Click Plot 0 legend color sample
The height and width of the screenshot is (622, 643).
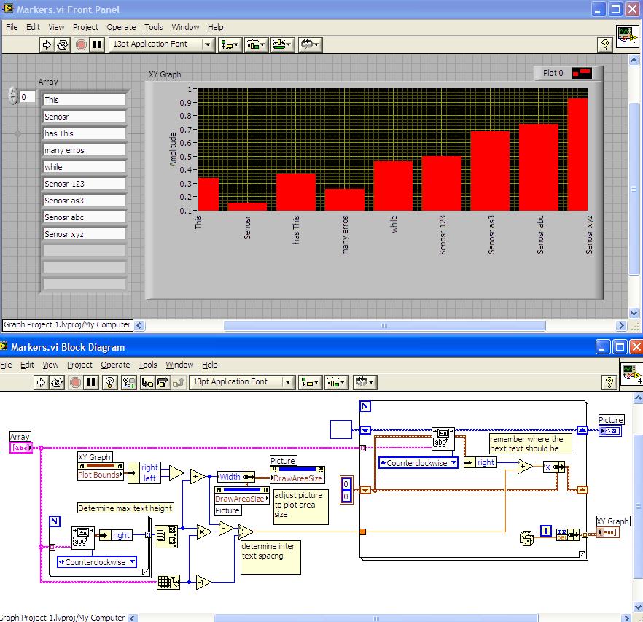(x=582, y=73)
